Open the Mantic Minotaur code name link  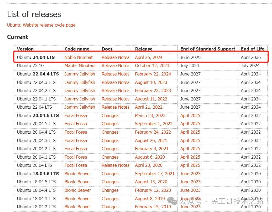pos(80,65)
